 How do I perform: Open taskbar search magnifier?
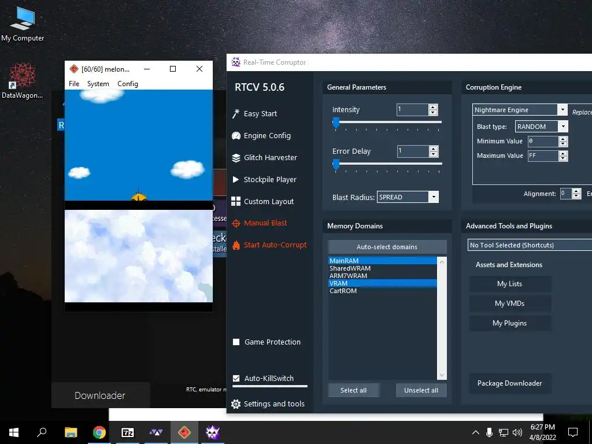click(x=42, y=432)
